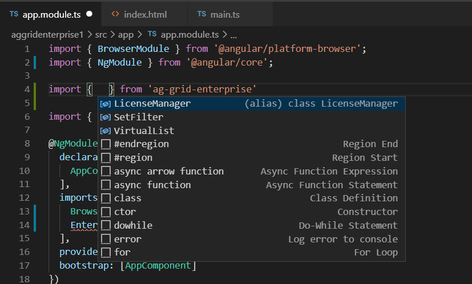Click the snippet icon beside #endregion

106,144
